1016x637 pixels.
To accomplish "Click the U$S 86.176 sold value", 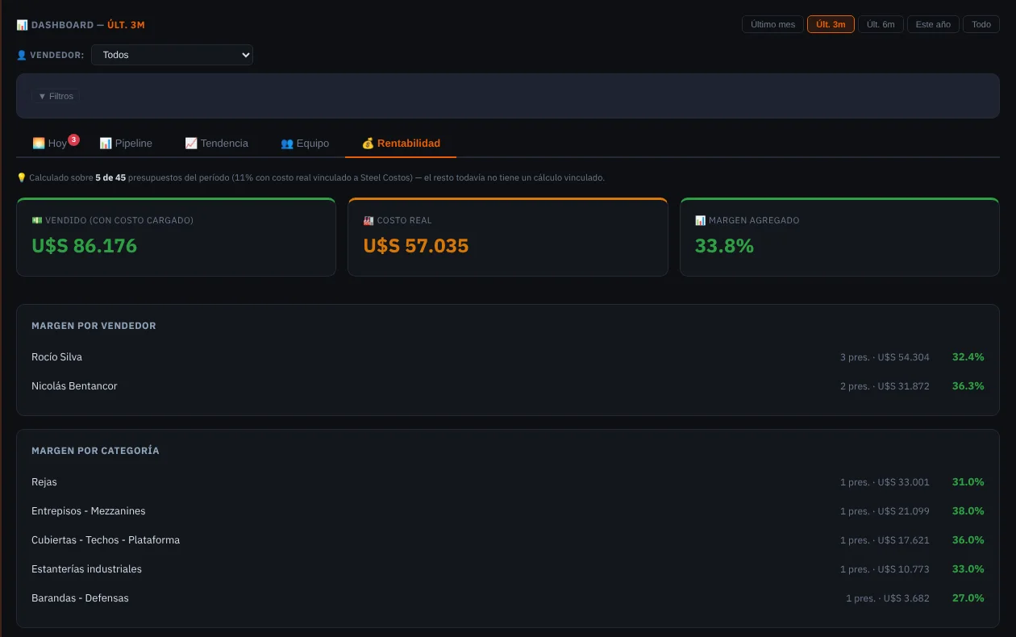I will 85,246.
